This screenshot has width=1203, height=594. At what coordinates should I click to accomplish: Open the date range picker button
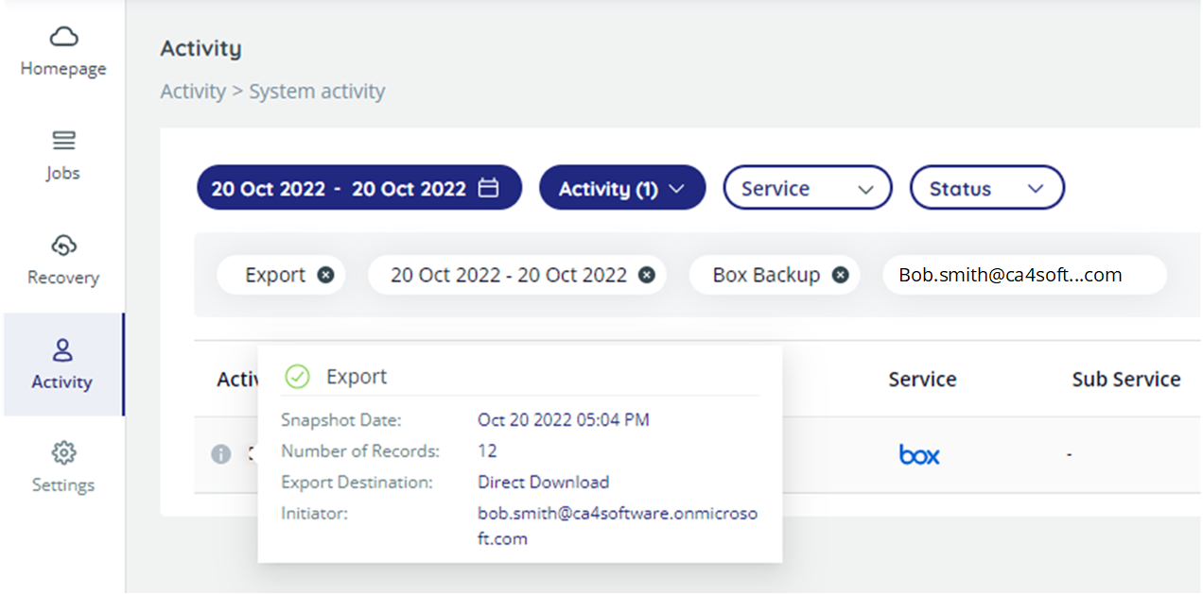click(x=359, y=188)
